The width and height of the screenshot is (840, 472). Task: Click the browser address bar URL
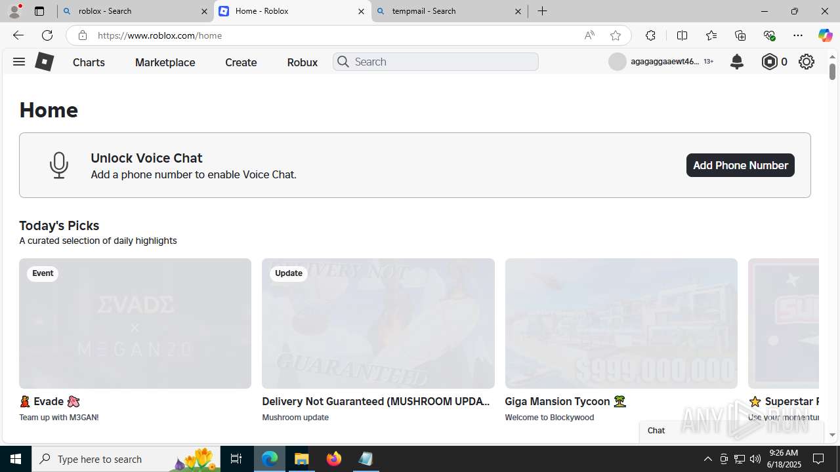coord(159,35)
